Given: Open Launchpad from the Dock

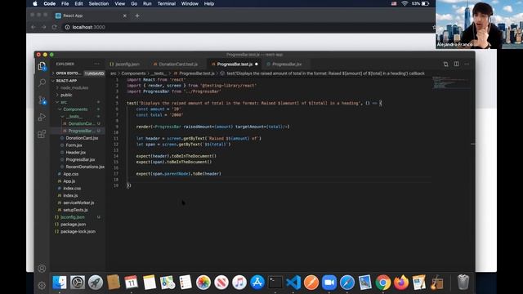Looking at the screenshot, I should [96, 283].
